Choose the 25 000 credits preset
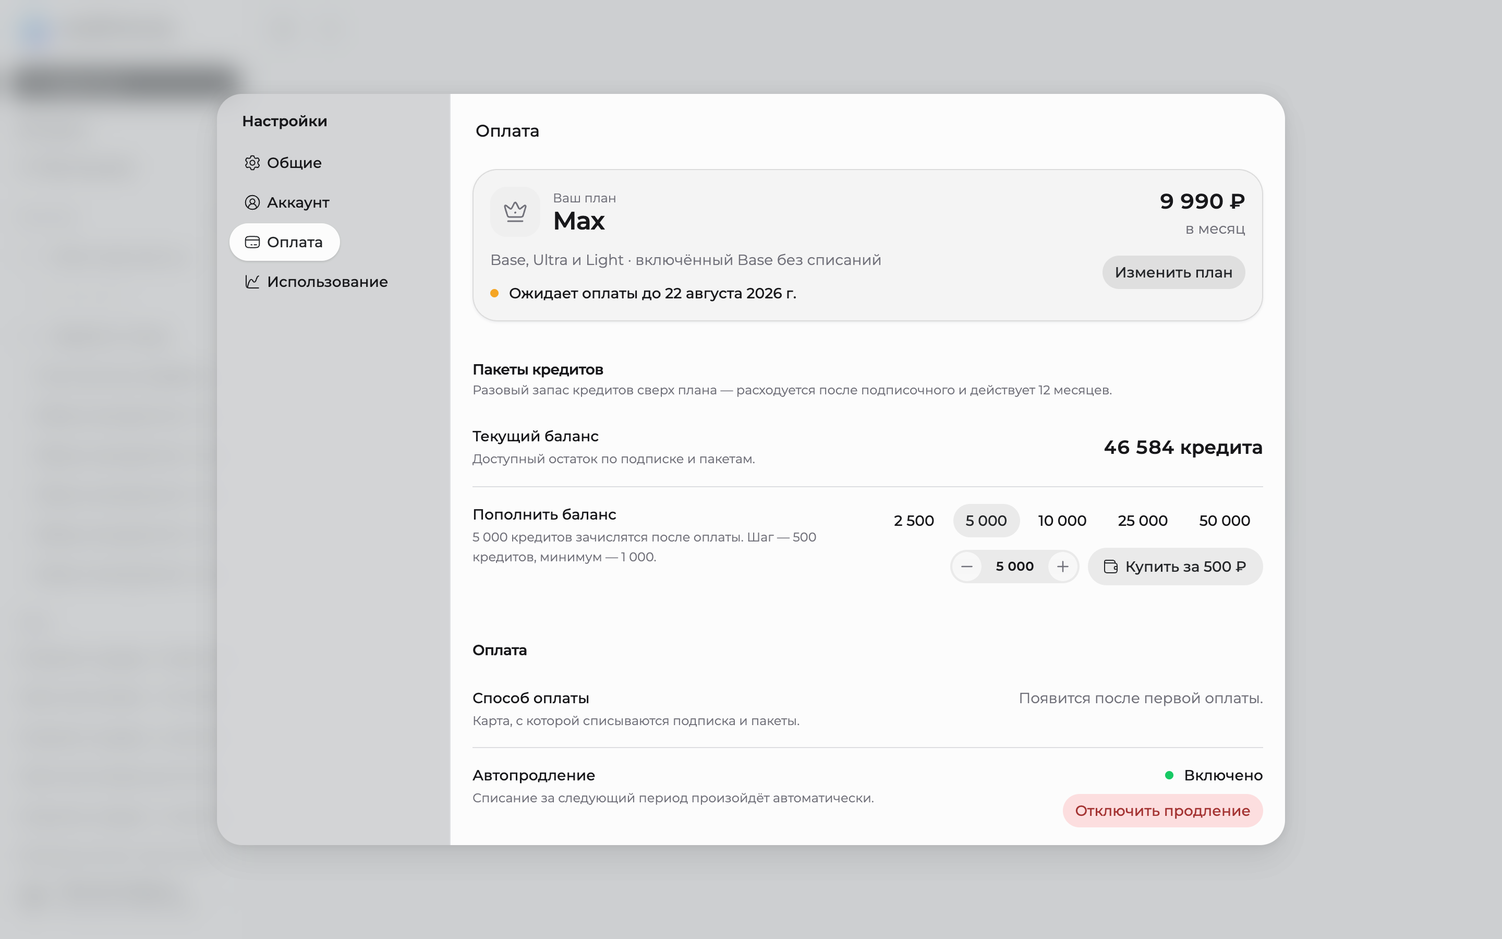The height and width of the screenshot is (939, 1502). coord(1142,521)
